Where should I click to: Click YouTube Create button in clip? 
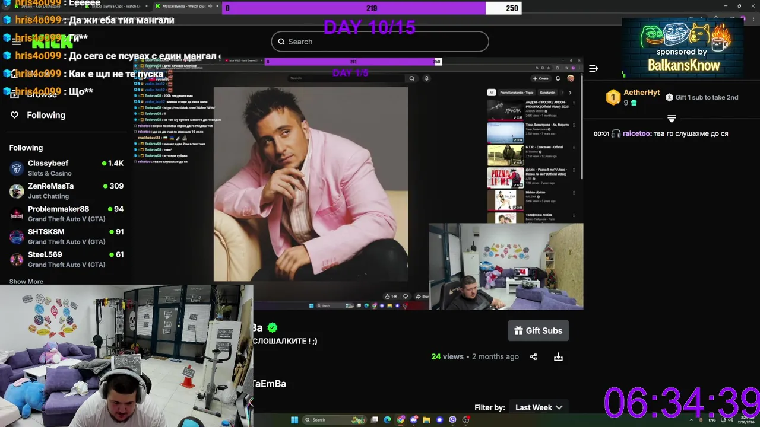click(x=540, y=78)
